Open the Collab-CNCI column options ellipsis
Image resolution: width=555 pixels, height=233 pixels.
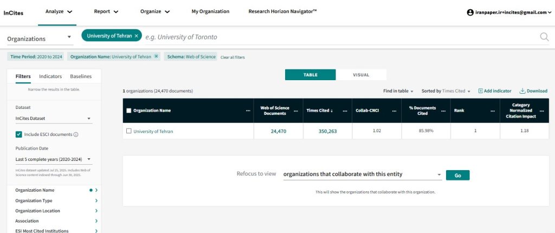[394, 111]
